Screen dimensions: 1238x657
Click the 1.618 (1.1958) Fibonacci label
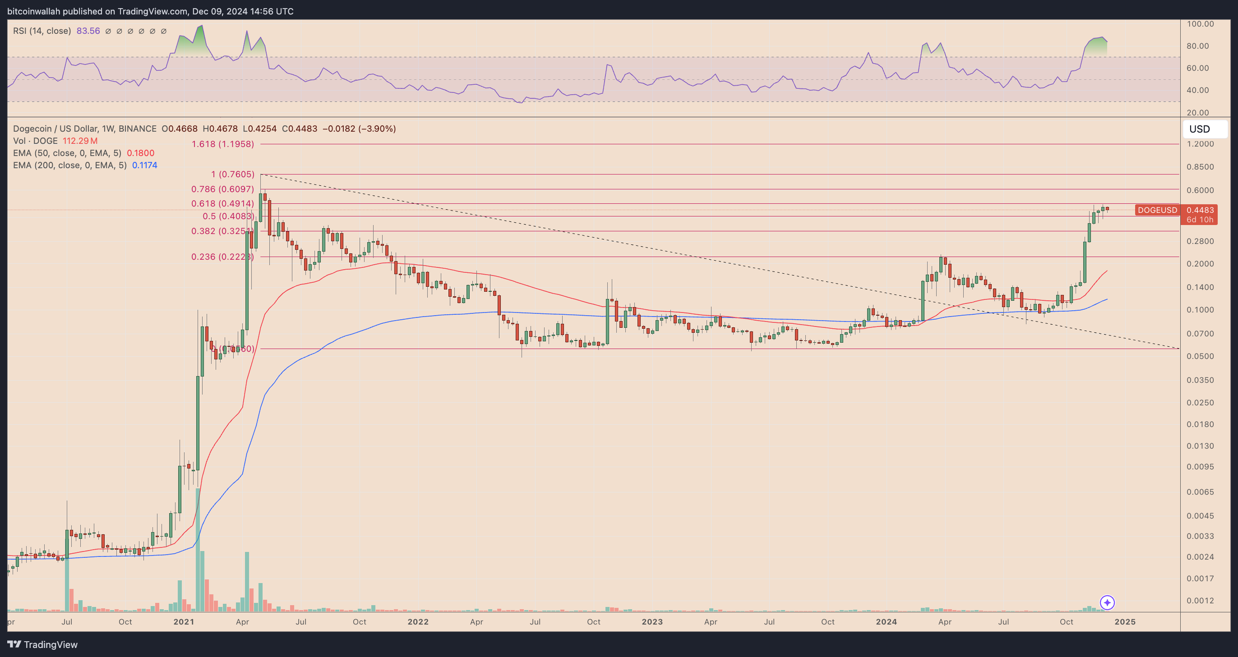223,144
